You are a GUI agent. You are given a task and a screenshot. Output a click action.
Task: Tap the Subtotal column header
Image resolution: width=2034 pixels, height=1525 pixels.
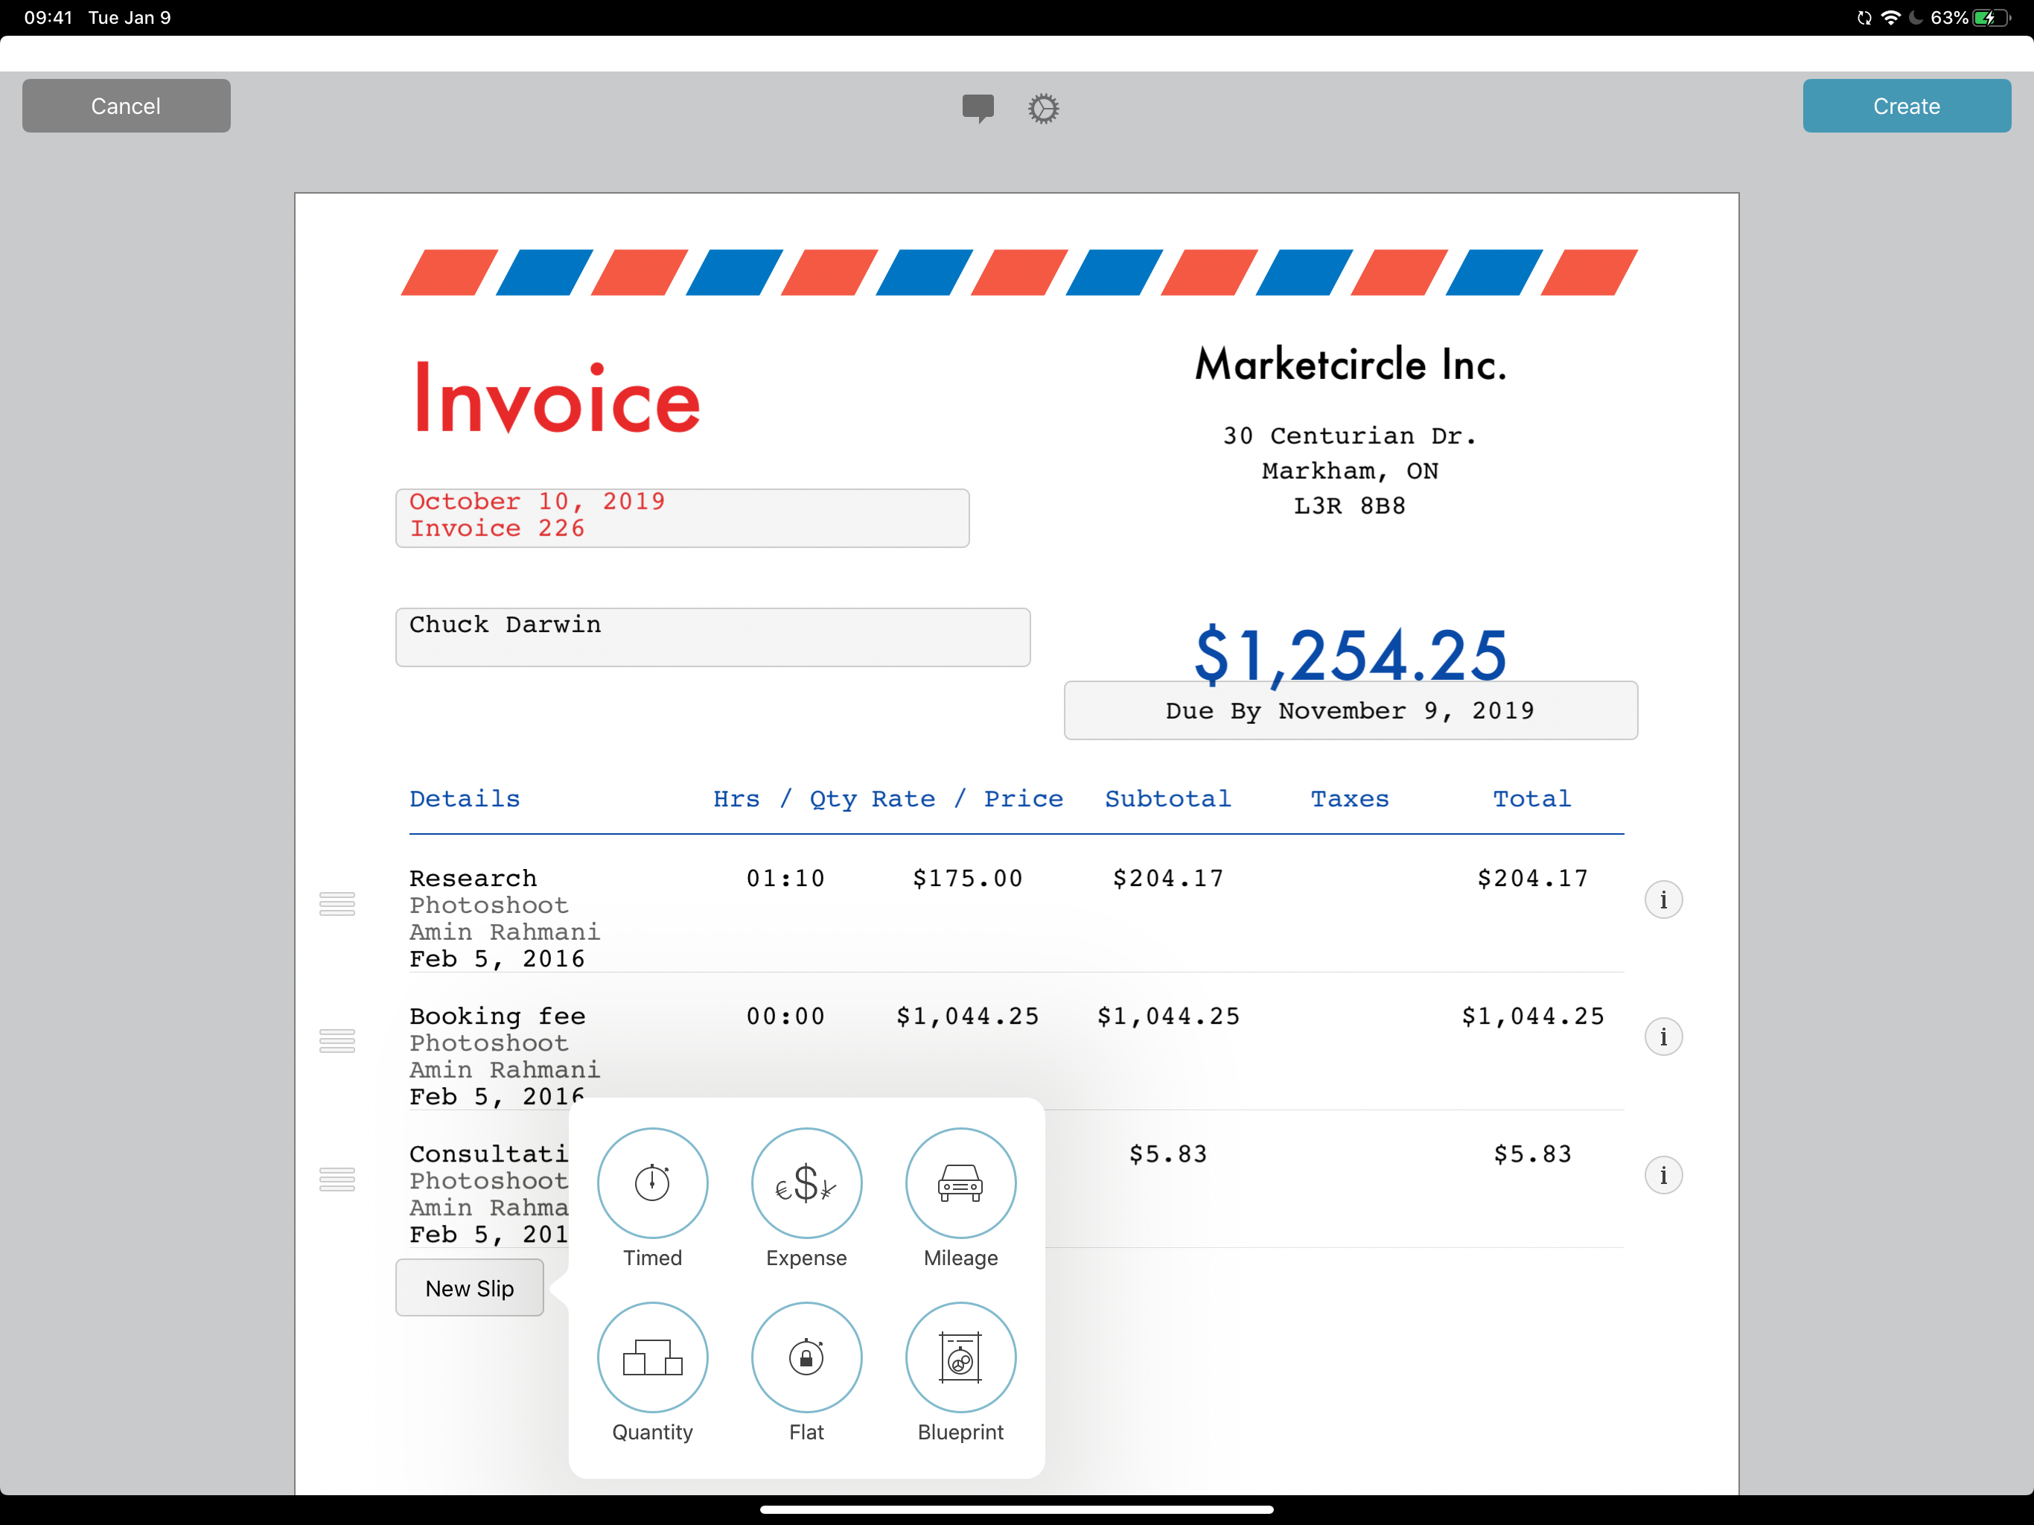click(x=1168, y=798)
